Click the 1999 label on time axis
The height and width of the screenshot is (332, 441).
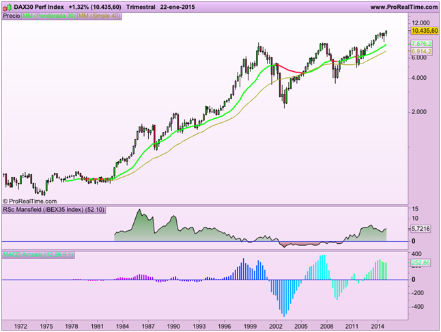click(250, 327)
